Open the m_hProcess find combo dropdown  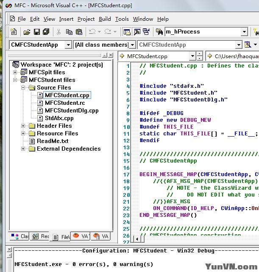[244, 32]
